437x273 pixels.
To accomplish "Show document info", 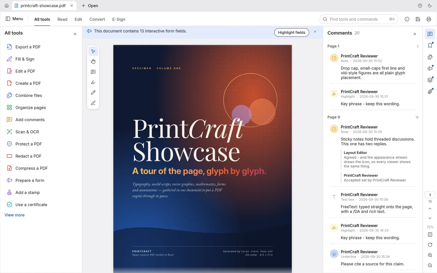I will [x=407, y=19].
